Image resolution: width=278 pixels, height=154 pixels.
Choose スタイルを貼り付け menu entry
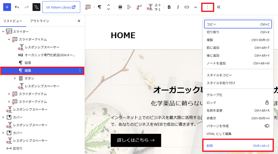(x=238, y=83)
